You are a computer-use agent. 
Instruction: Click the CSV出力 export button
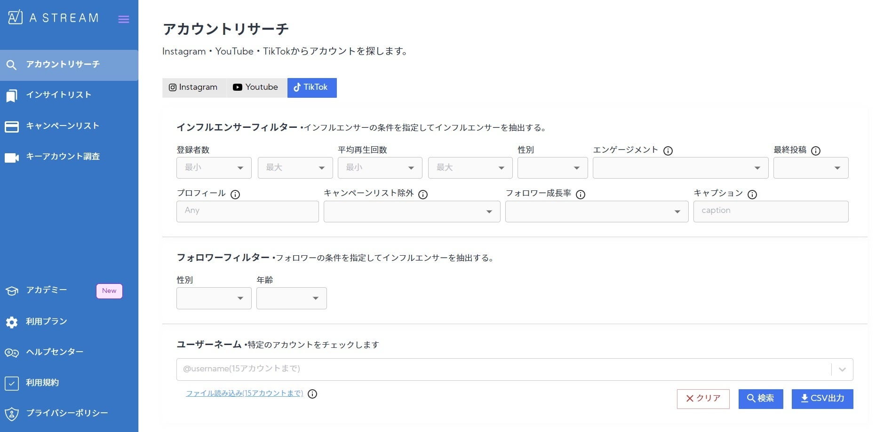(822, 399)
